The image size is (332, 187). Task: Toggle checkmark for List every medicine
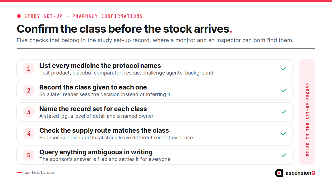[284, 69]
